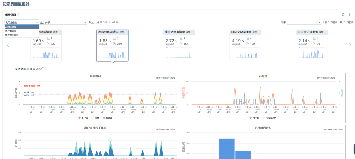Image resolution: width=355 pixels, height=159 pixels.
Task: Click 单击并拖动进行缩放 hint in 响应时间 chart
Action: [165, 78]
